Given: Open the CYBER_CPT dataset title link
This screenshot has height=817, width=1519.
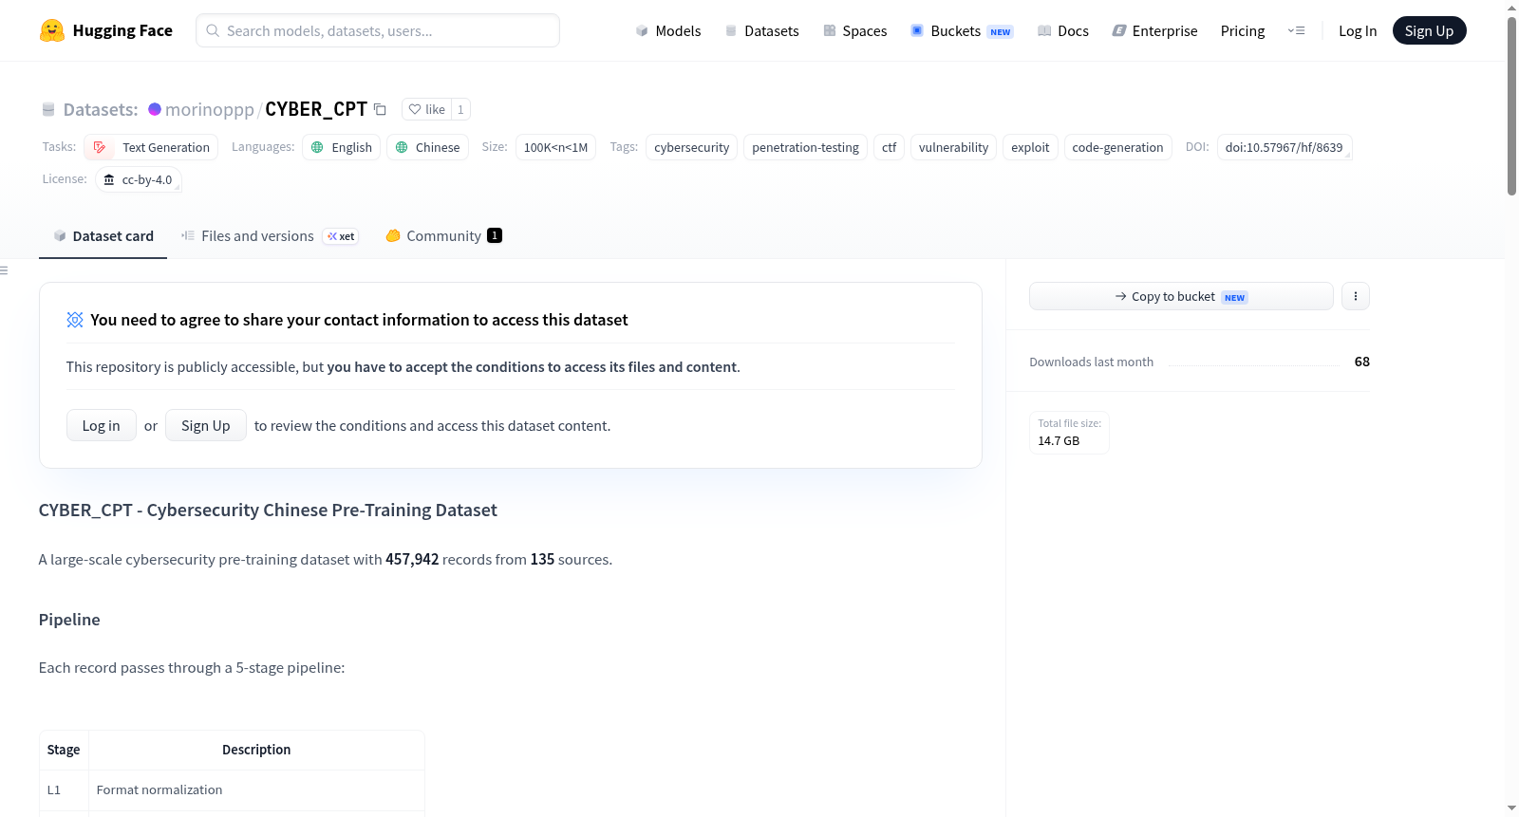Looking at the screenshot, I should click(316, 109).
